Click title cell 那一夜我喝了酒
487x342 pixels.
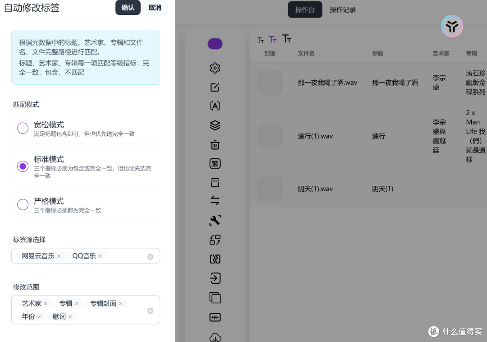[395, 83]
